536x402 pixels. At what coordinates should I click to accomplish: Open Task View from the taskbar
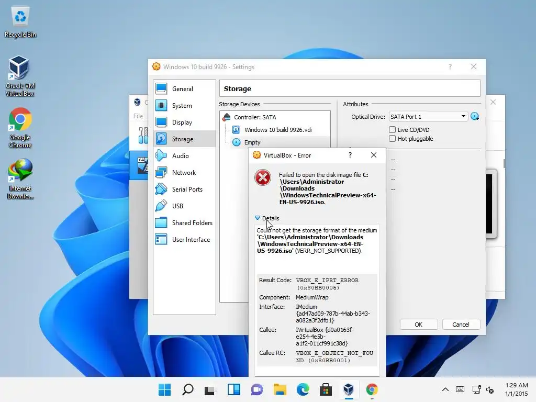coord(210,389)
